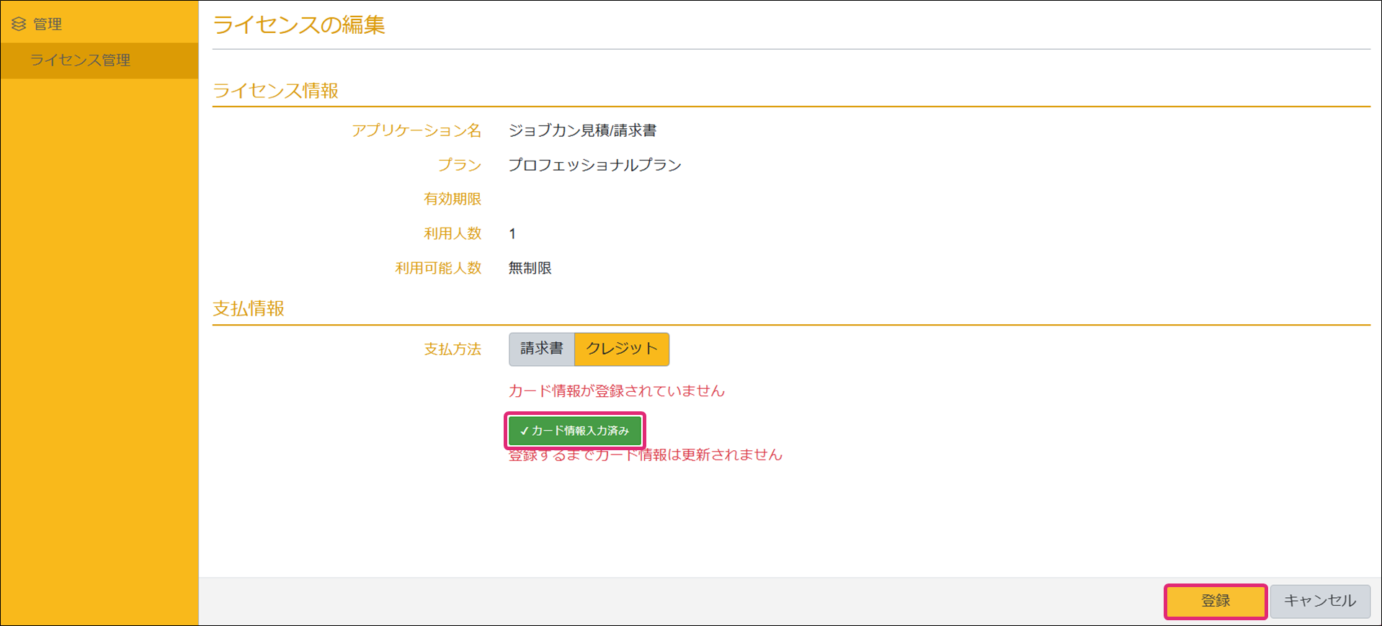Click the 管理 sidebar heading text
This screenshot has width=1382, height=626.
click(x=48, y=24)
